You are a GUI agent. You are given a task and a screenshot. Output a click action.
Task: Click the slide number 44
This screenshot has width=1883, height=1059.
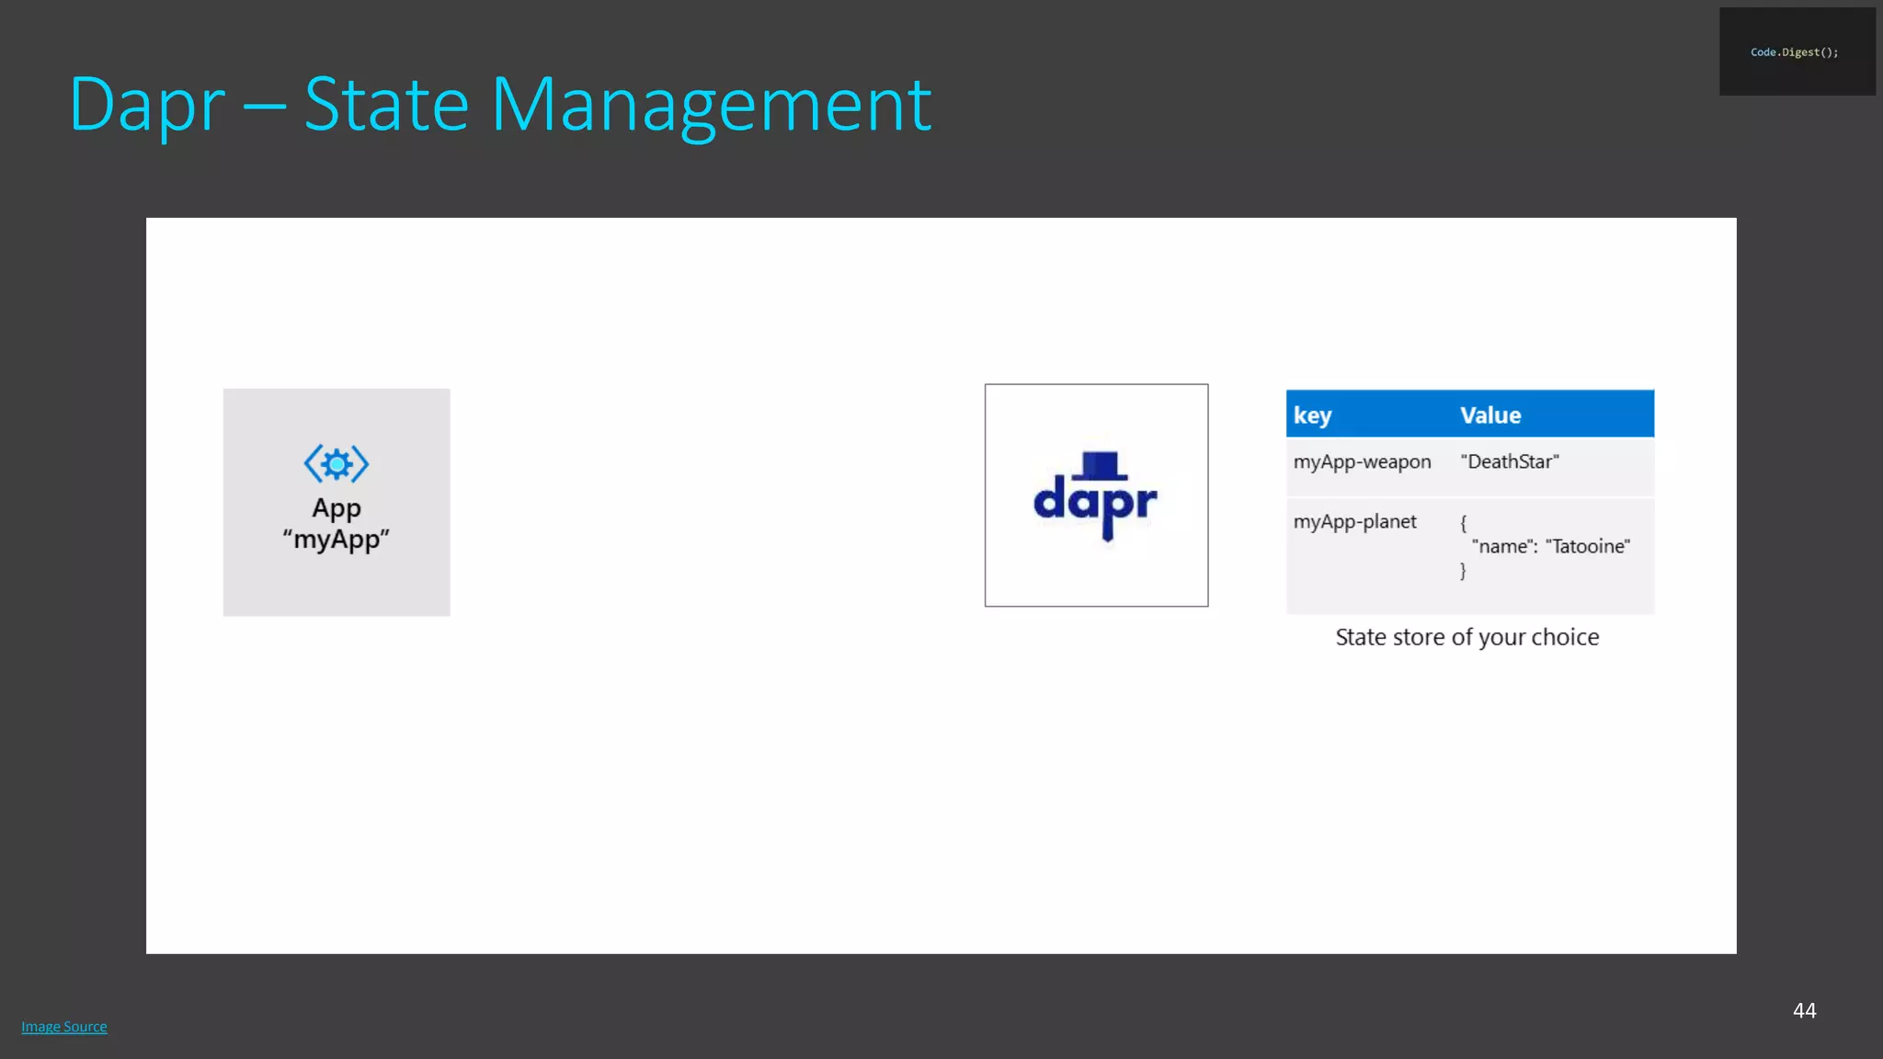coord(1804,1010)
